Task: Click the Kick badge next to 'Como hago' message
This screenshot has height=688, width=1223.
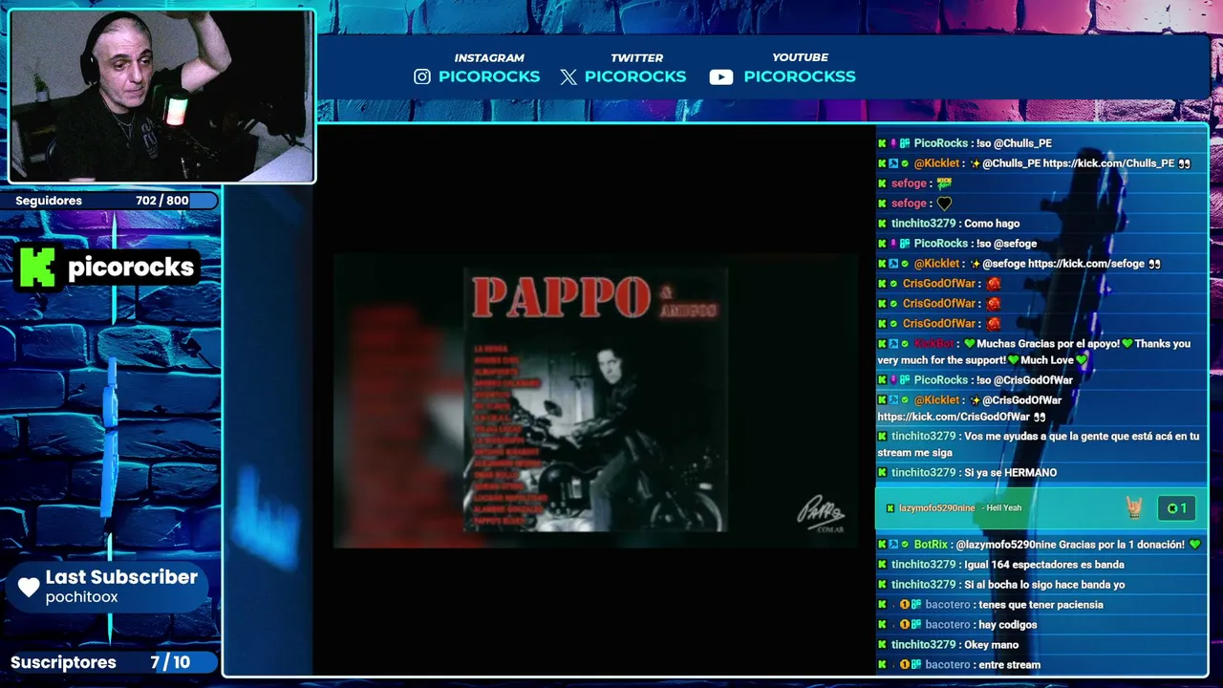Action: (883, 224)
